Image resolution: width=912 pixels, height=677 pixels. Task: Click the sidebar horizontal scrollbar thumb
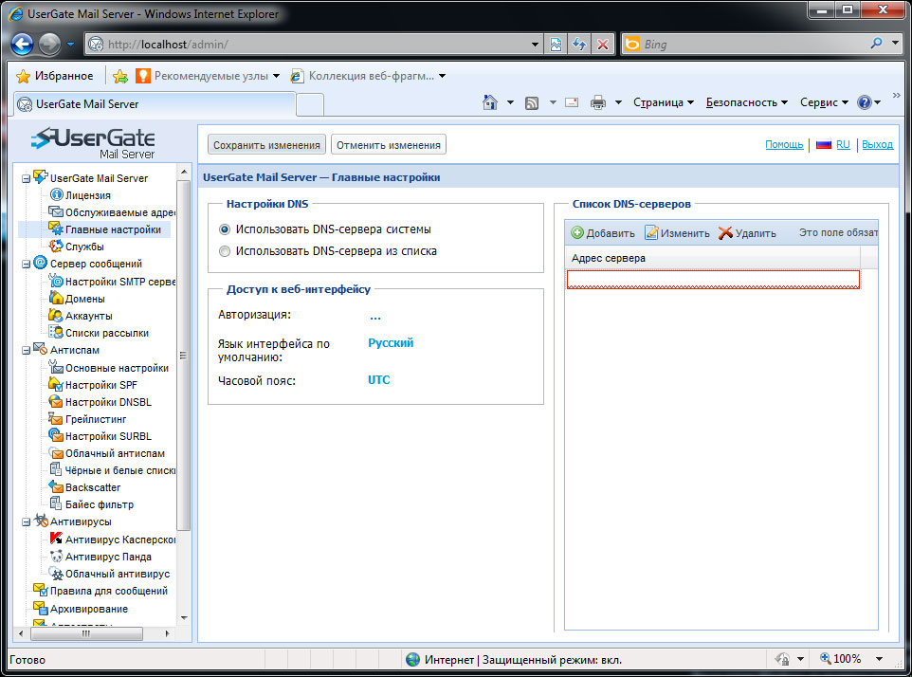(x=86, y=633)
